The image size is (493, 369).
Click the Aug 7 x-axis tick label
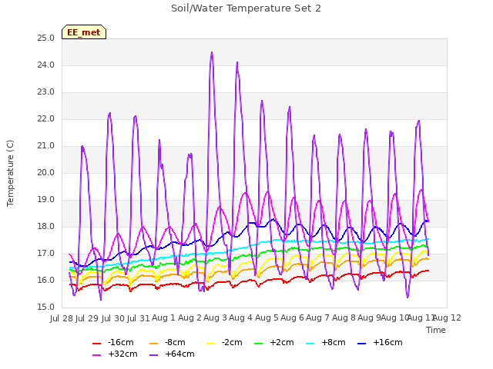318,317
